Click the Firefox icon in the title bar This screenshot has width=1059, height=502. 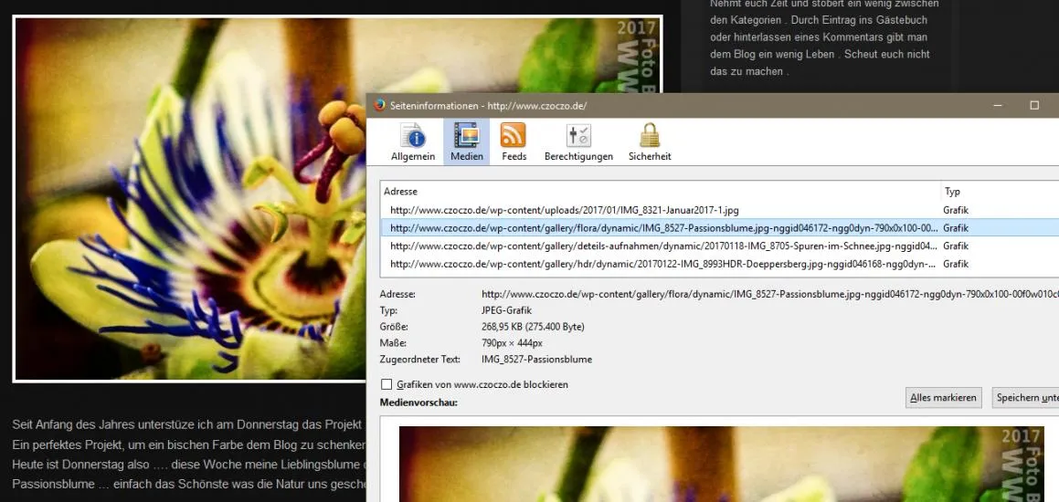[x=379, y=105]
